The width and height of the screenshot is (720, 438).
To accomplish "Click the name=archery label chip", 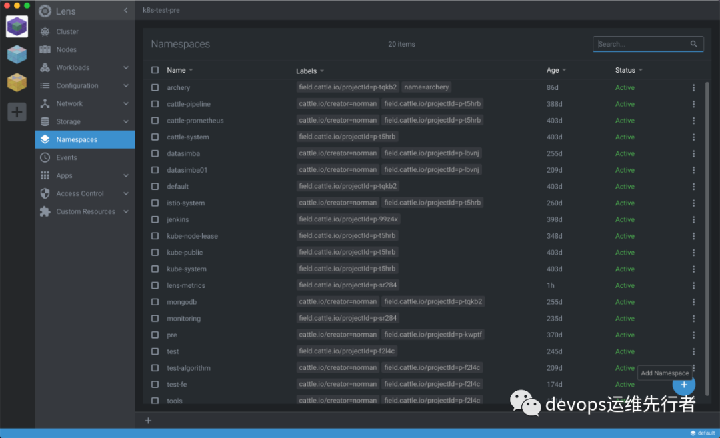I will pyautogui.click(x=426, y=87).
